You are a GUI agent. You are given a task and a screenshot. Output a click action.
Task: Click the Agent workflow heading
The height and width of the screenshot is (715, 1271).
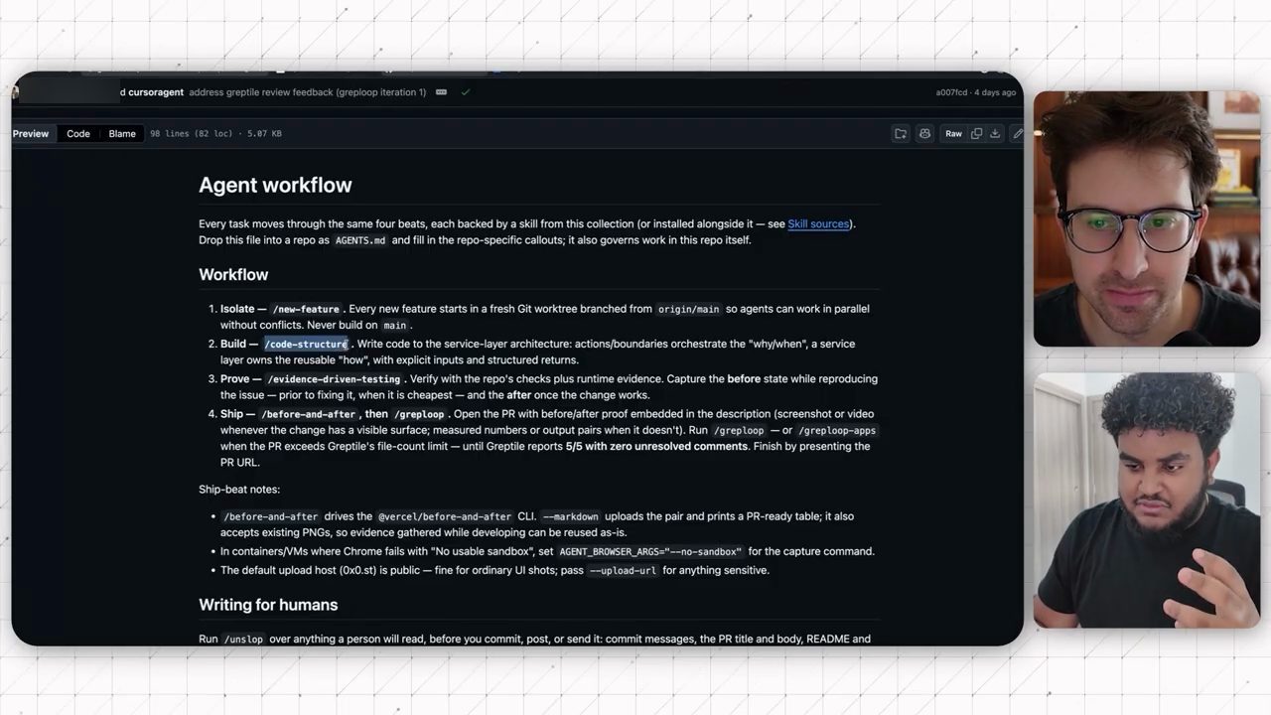[275, 185]
